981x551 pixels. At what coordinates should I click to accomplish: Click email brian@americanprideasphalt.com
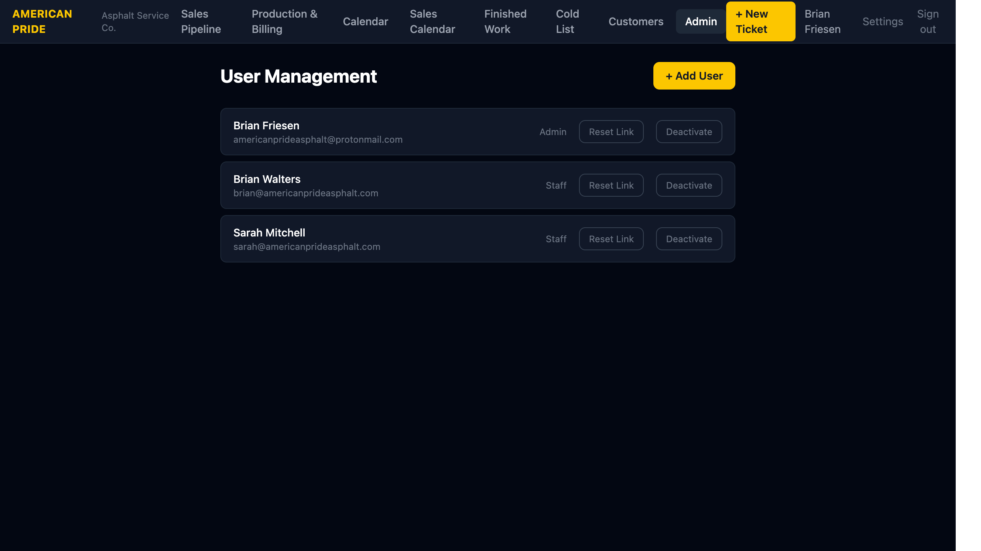coord(306,193)
